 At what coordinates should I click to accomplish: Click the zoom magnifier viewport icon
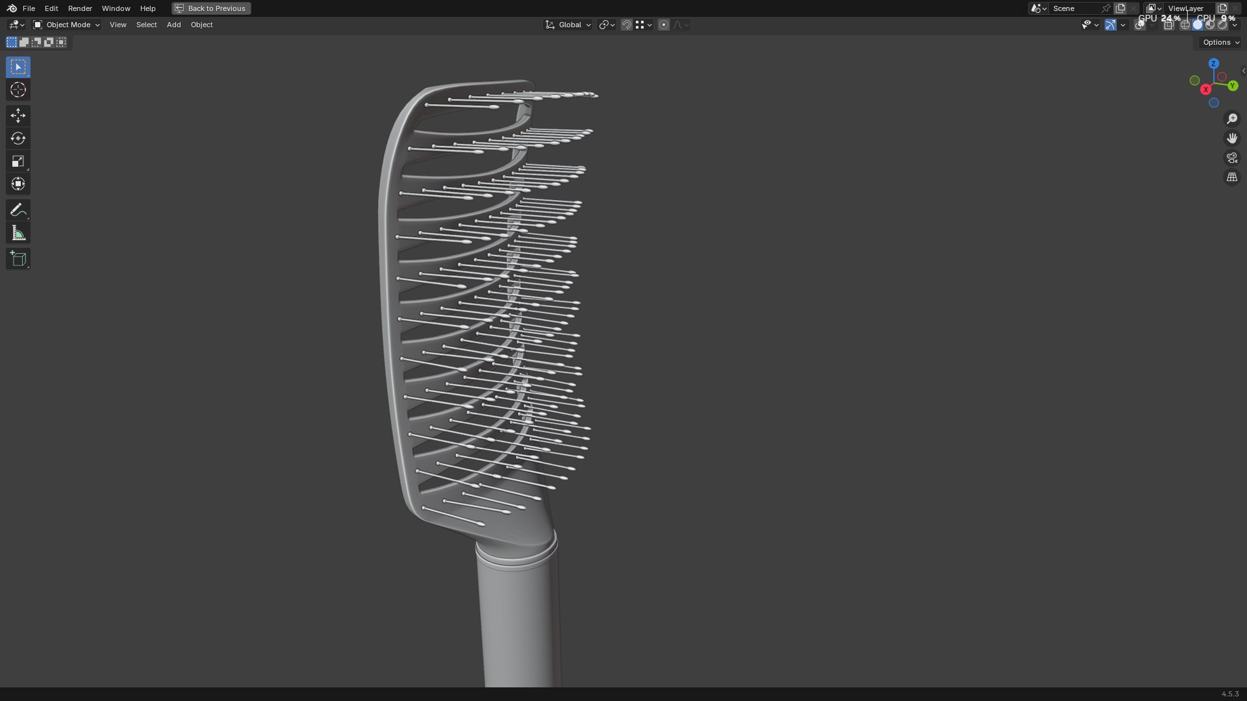tap(1232, 119)
